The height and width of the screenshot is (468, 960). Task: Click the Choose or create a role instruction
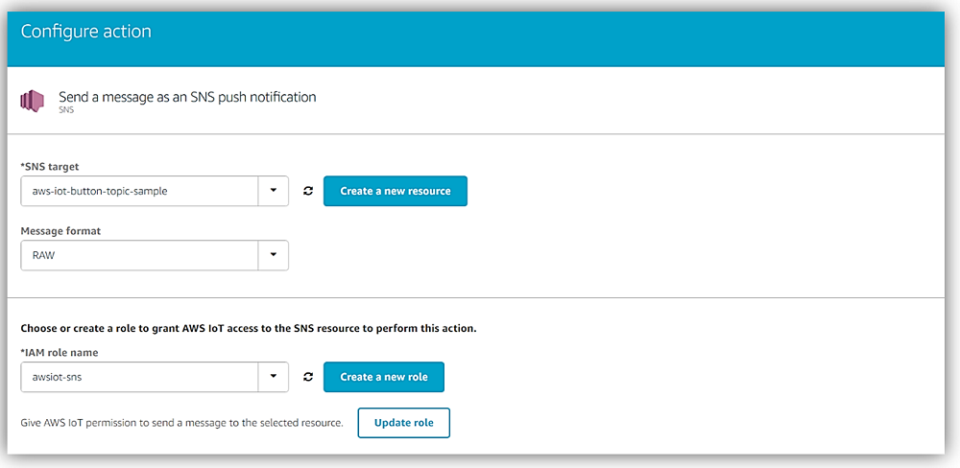click(x=248, y=328)
